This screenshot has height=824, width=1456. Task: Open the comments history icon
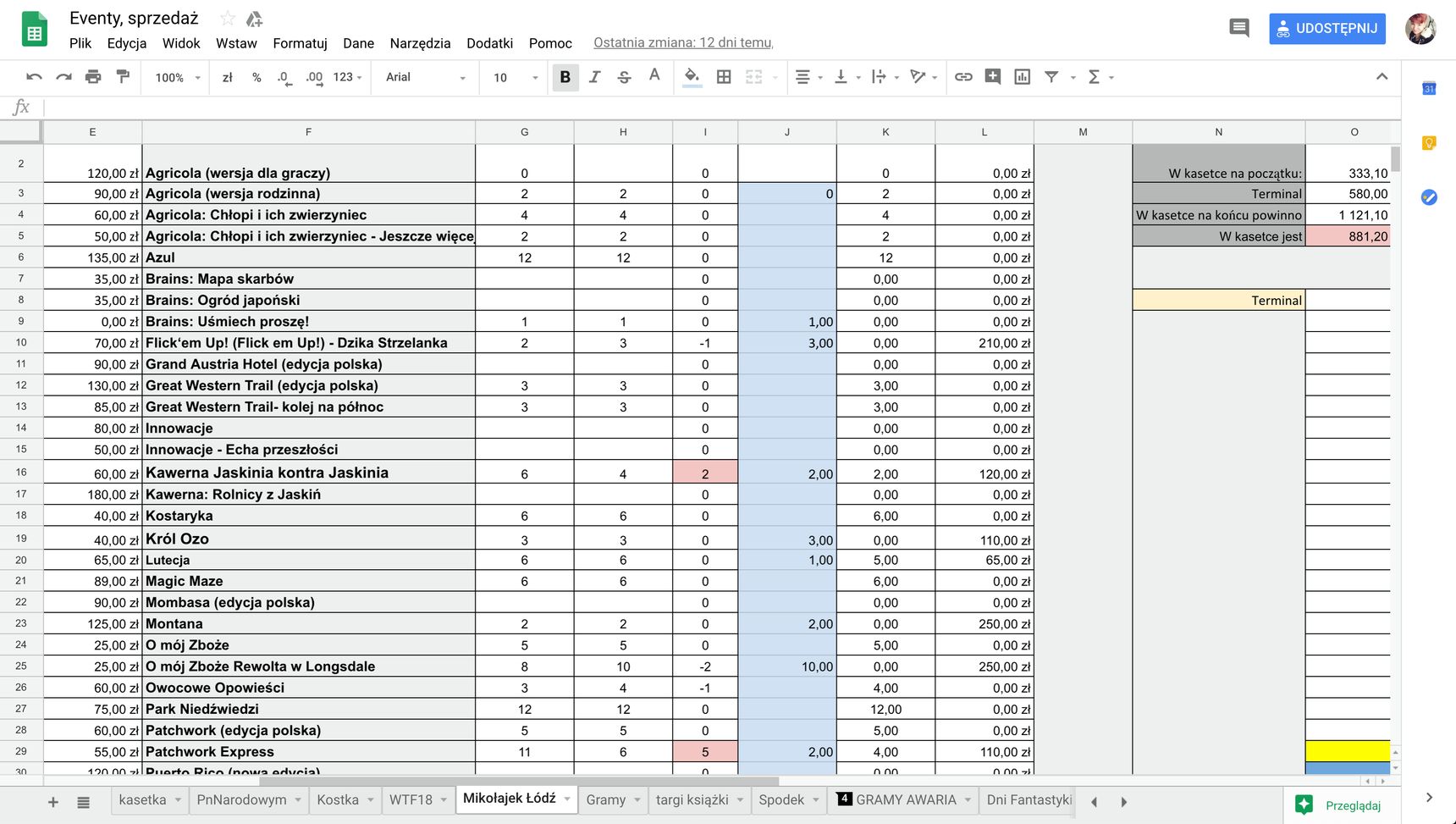tap(1239, 28)
